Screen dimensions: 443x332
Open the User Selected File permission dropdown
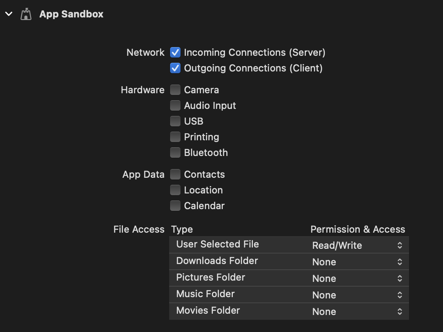400,245
